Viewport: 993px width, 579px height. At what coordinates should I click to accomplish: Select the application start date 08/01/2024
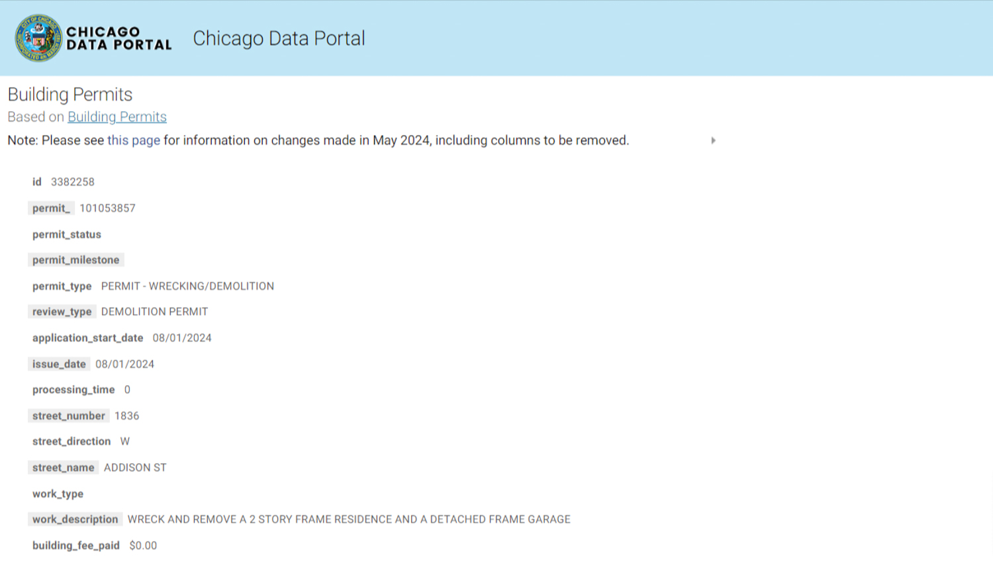click(x=182, y=337)
